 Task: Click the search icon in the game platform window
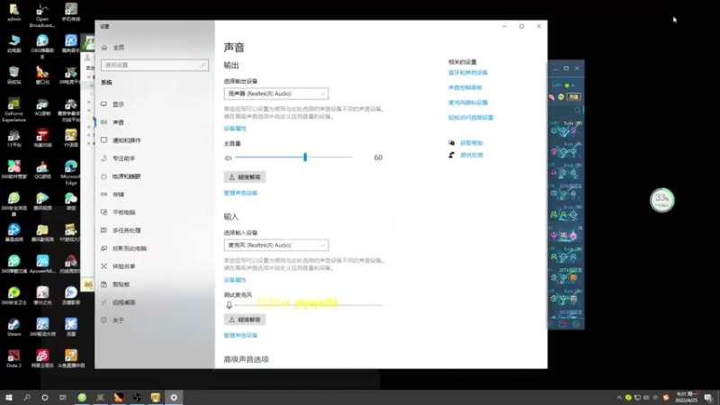[x=578, y=110]
